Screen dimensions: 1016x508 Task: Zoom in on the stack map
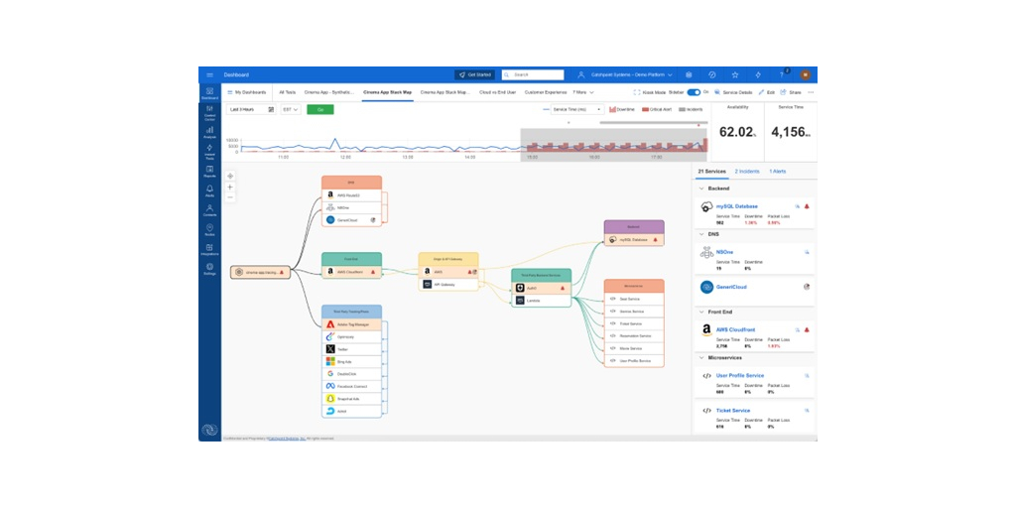[230, 187]
